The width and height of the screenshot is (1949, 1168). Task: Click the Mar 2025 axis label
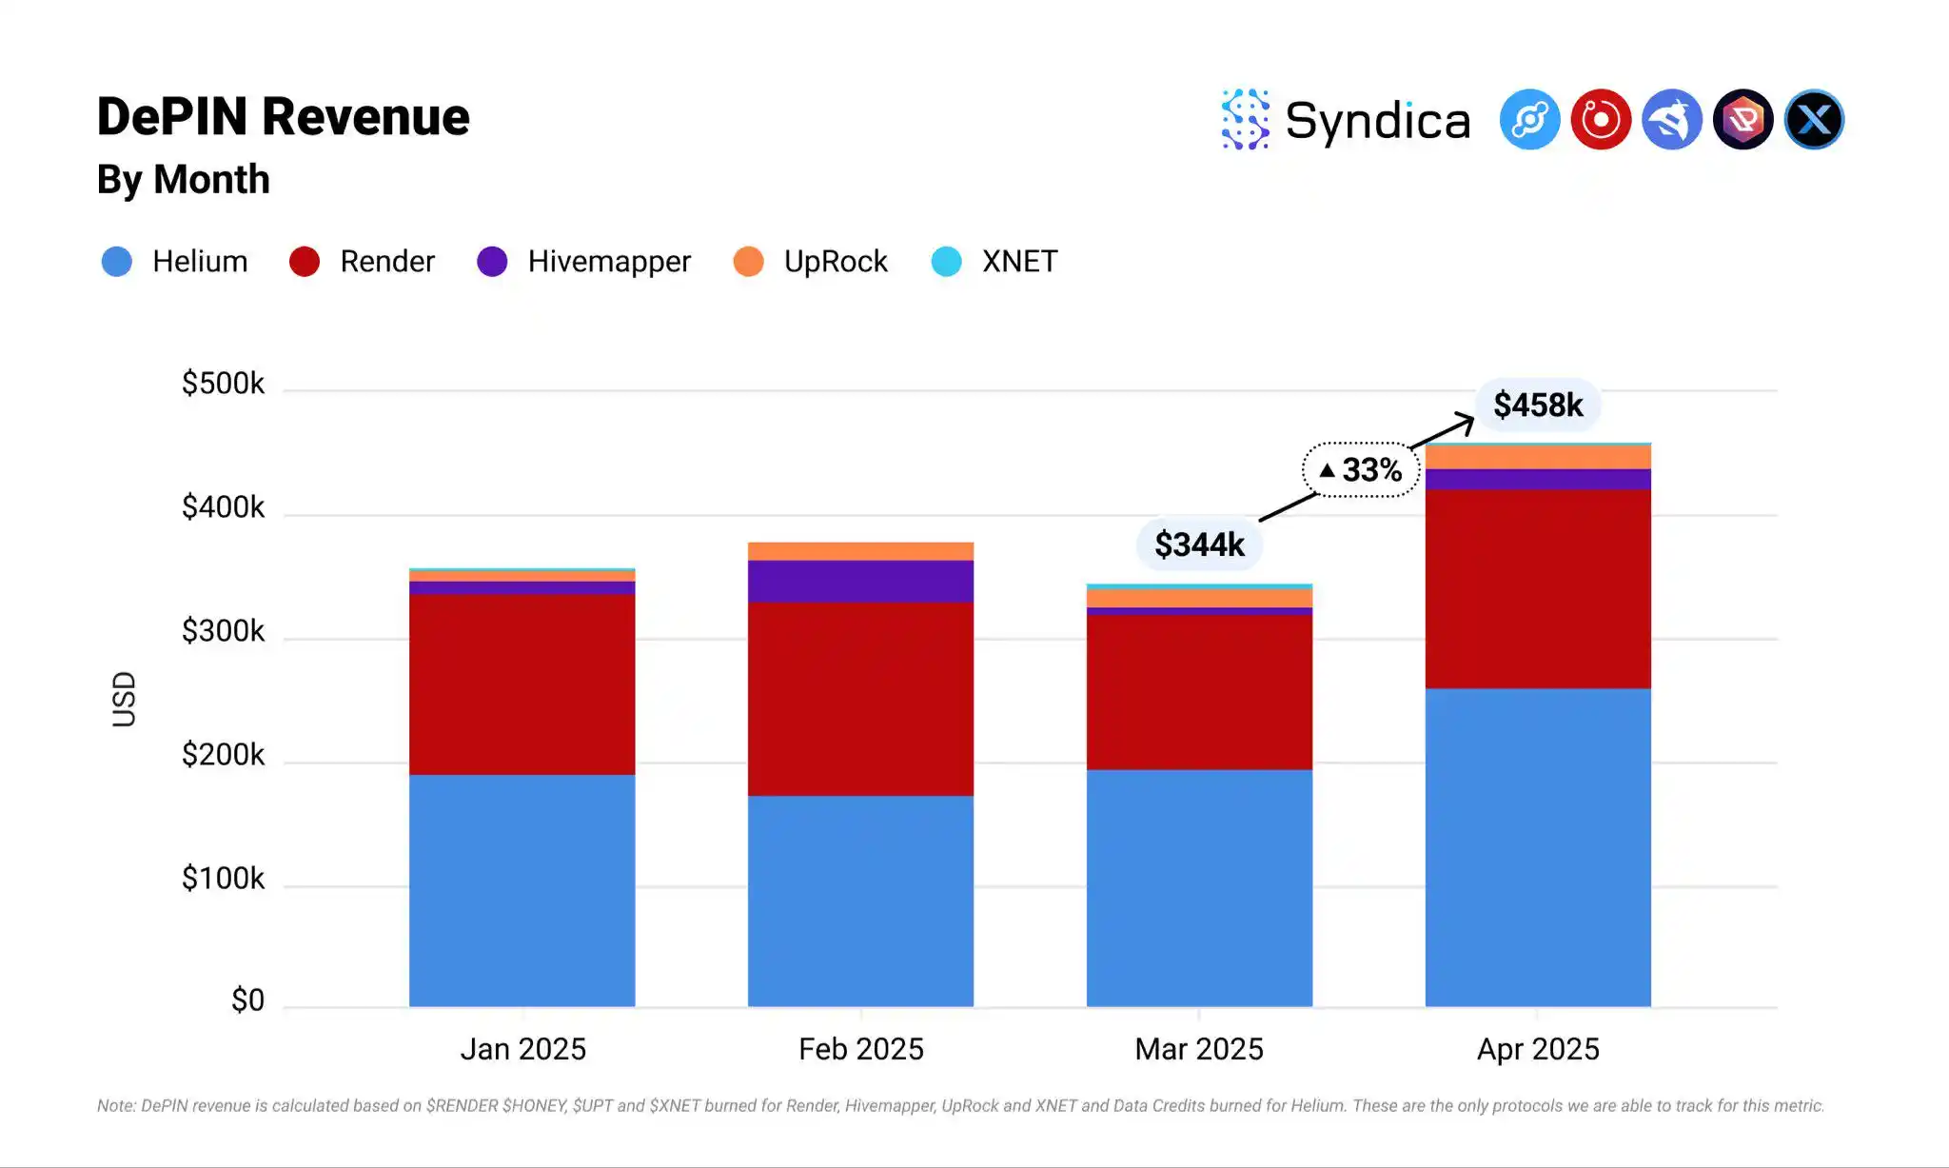1199,1049
